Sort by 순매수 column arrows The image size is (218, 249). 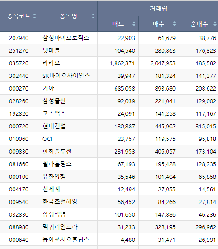click(215, 24)
